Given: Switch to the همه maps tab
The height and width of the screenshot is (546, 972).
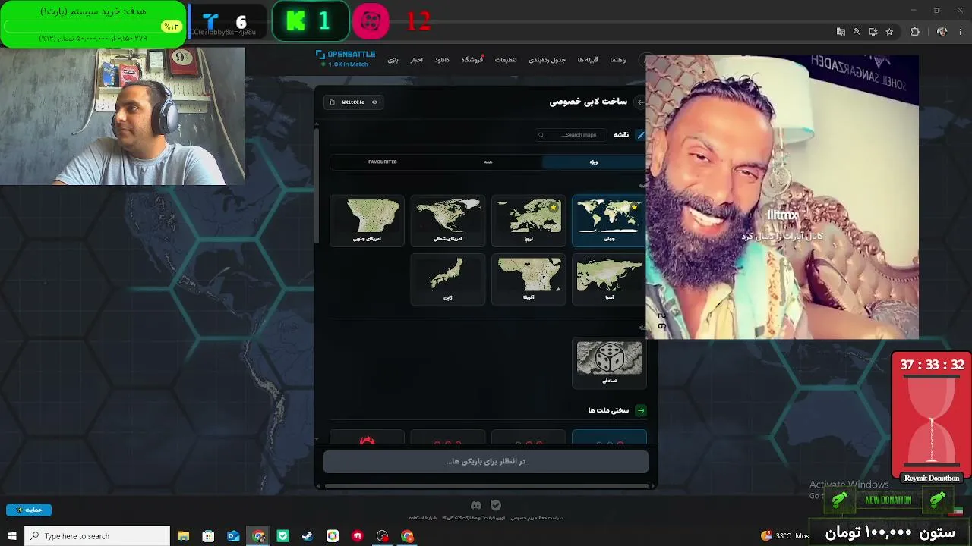Looking at the screenshot, I should 488,162.
